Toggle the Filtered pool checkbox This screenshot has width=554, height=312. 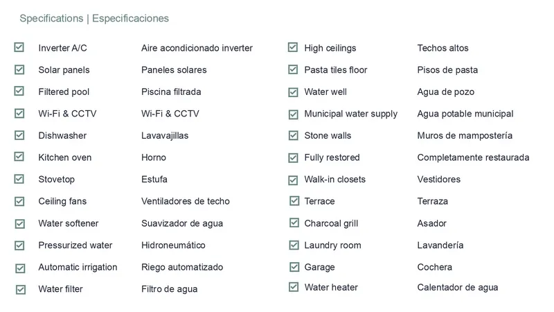[19, 92]
